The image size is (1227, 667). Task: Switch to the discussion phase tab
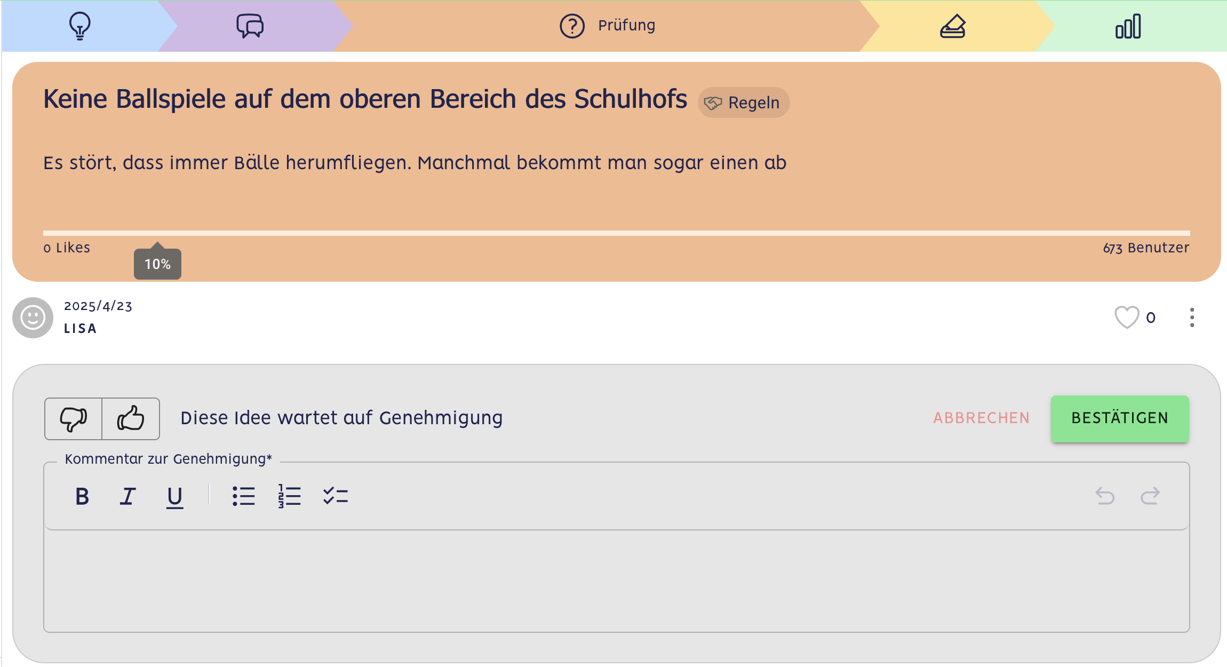click(x=250, y=26)
